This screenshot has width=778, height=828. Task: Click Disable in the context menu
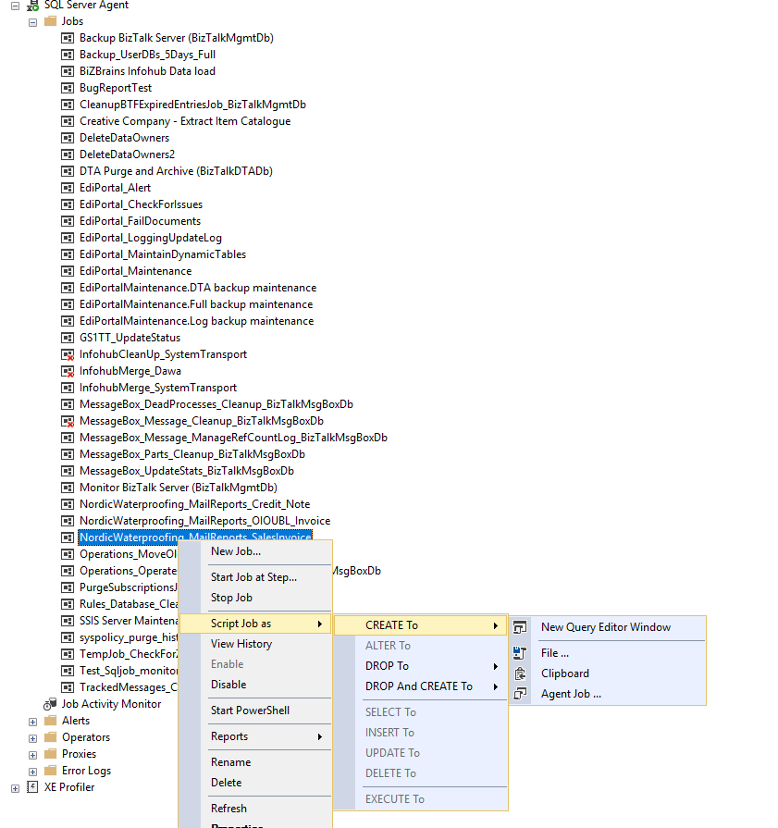[x=228, y=685]
